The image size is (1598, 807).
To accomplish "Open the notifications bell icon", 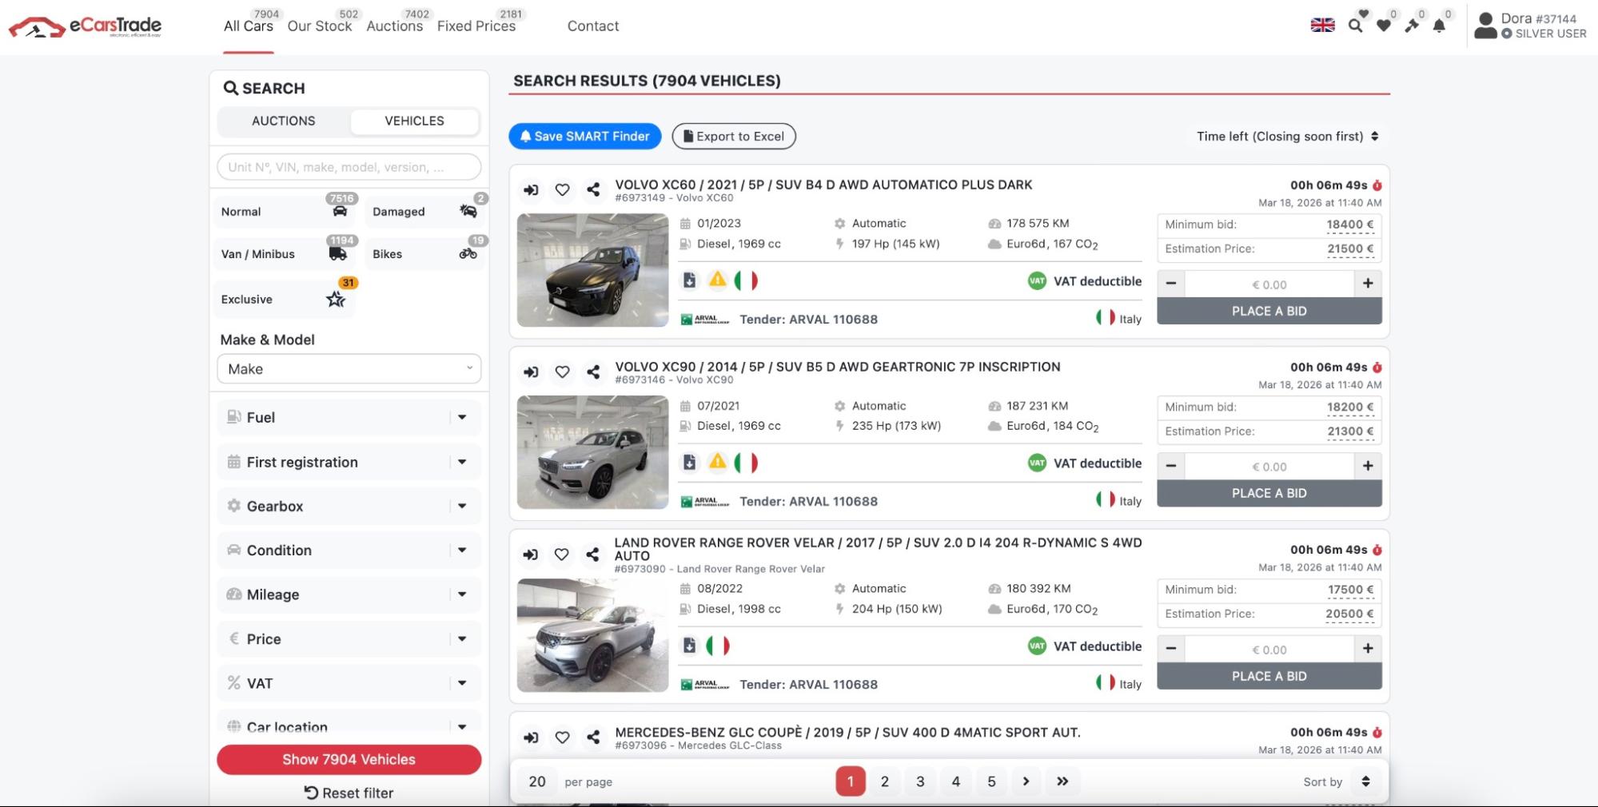I will tap(1439, 26).
